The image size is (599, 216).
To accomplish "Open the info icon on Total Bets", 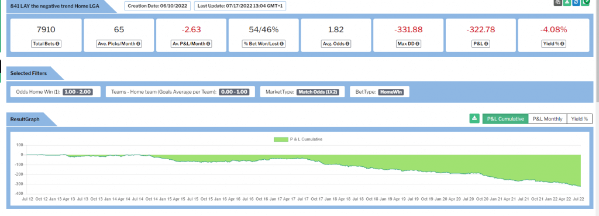I will 57,44.
